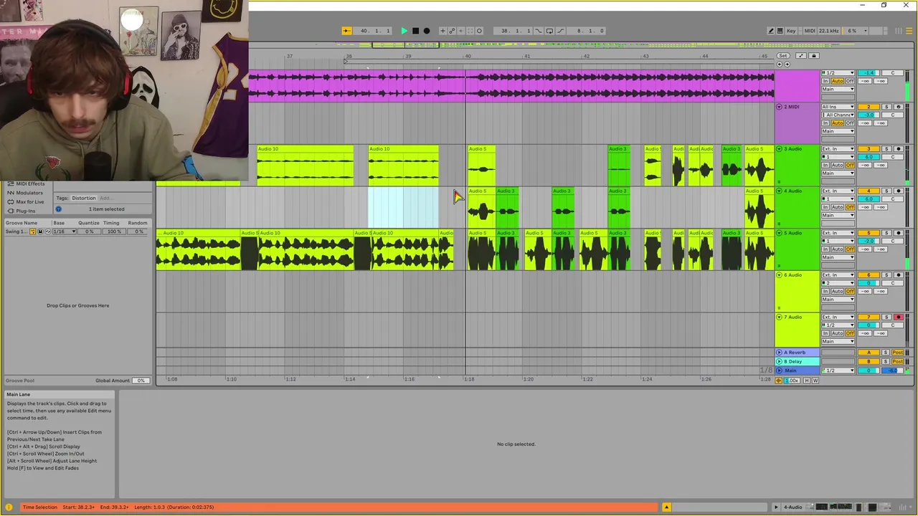Viewport: 918px width, 516px height.
Task: Click the Distortion tag
Action: coord(83,198)
